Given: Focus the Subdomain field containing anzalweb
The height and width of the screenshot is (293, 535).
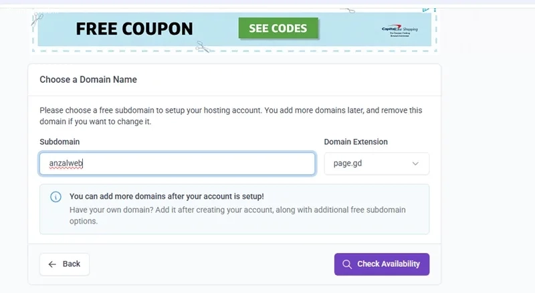Looking at the screenshot, I should click(177, 164).
